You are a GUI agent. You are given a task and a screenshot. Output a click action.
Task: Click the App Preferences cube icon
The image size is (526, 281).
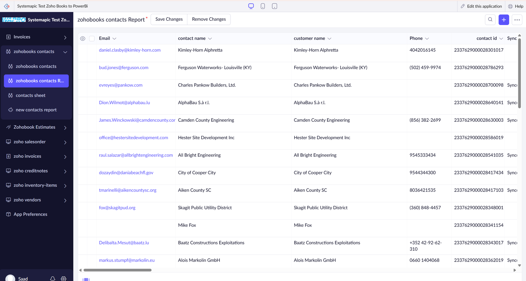click(x=9, y=214)
